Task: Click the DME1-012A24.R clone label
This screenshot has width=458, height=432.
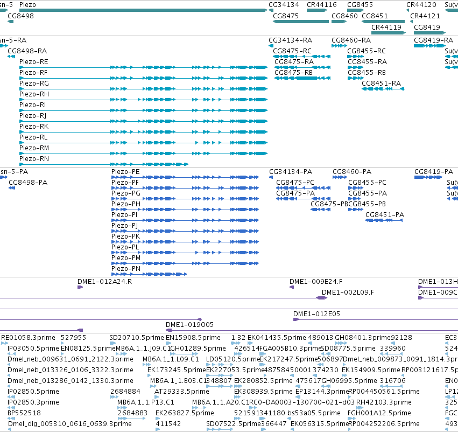Action: coord(104,282)
